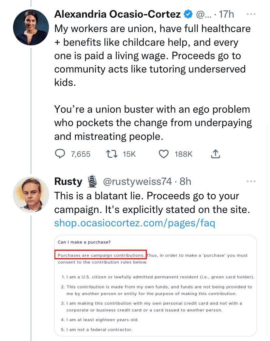
Task: Tap the share icon on first tweet
Action: (215, 154)
